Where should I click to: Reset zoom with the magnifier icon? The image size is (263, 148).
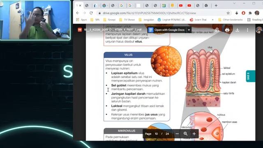coord(185,134)
